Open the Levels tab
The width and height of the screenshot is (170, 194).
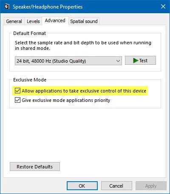(33, 21)
